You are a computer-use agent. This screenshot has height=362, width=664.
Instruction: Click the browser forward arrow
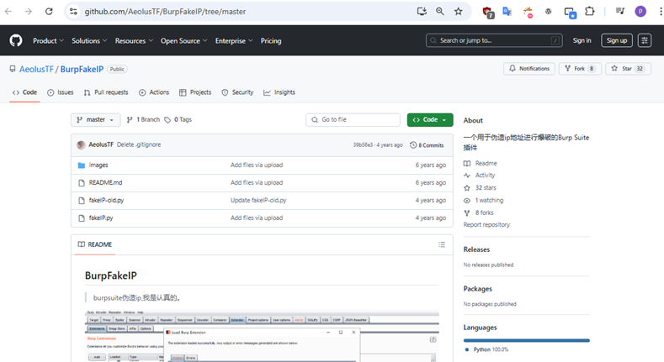coord(29,12)
